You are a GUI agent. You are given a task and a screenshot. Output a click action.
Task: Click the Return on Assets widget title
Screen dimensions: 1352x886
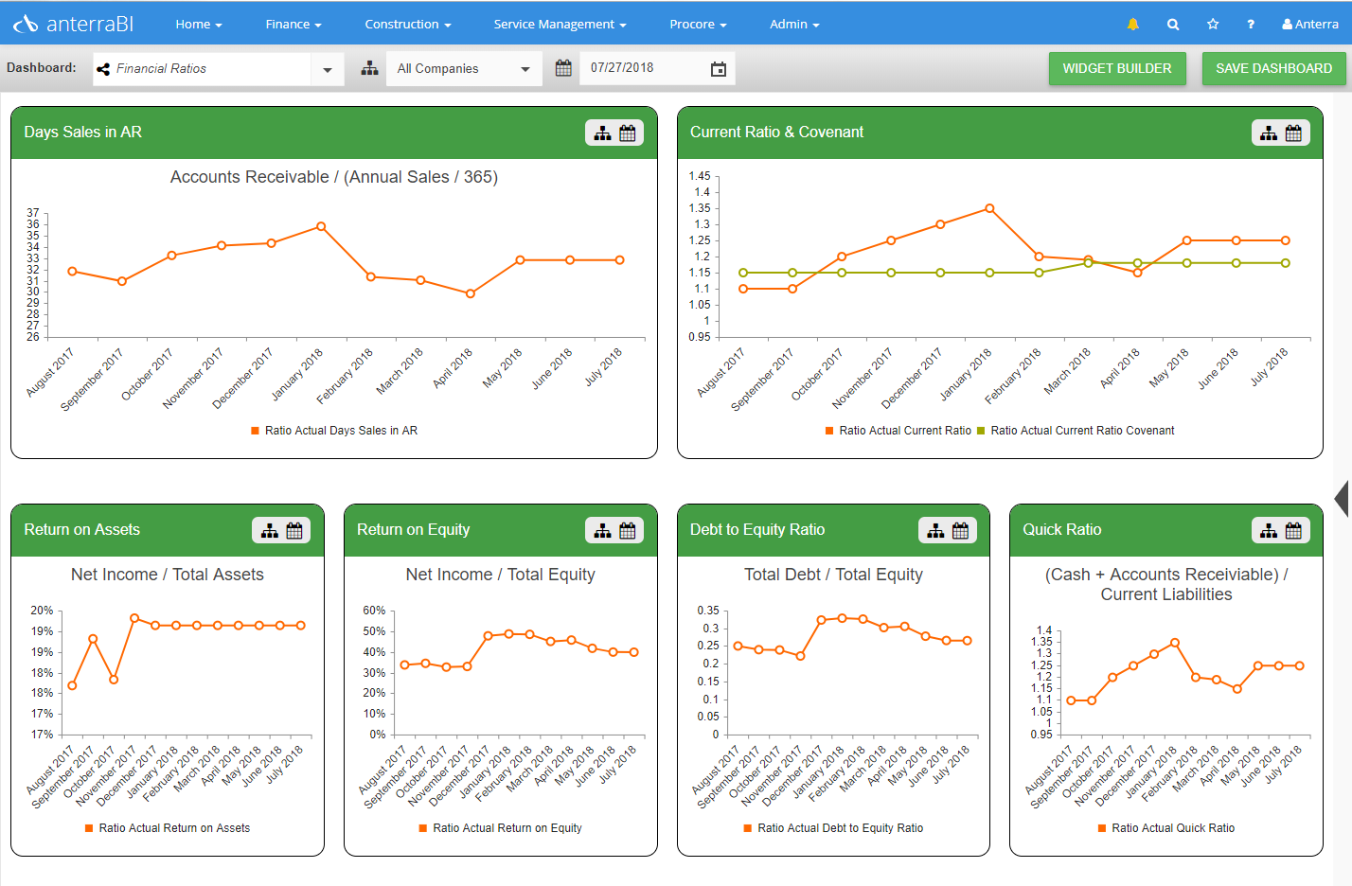(x=81, y=530)
